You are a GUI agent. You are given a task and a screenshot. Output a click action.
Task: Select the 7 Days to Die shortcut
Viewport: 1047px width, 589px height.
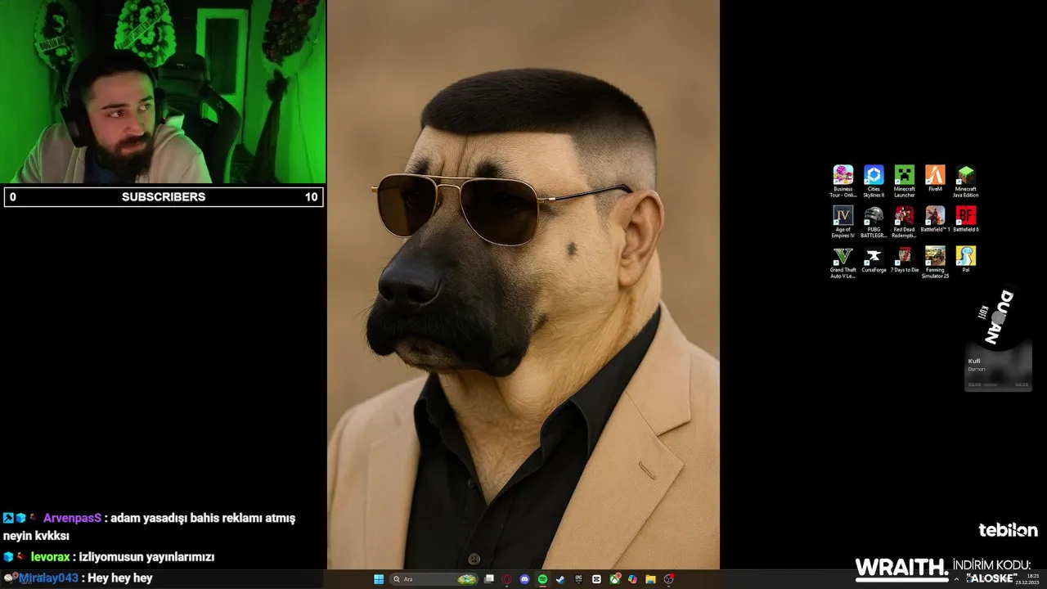[904, 261]
